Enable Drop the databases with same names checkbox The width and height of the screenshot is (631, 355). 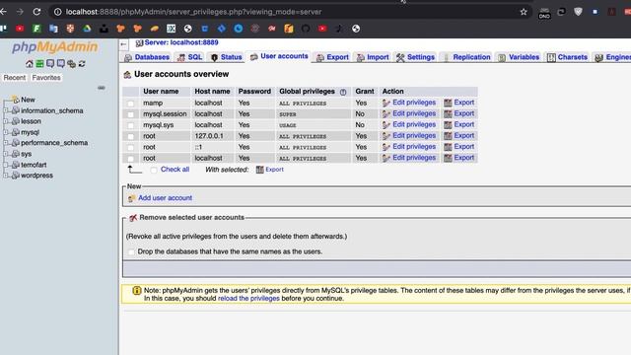tap(131, 252)
